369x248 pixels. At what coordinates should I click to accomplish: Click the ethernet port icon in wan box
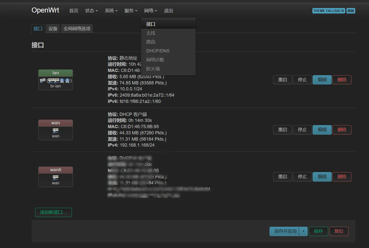pos(55,130)
